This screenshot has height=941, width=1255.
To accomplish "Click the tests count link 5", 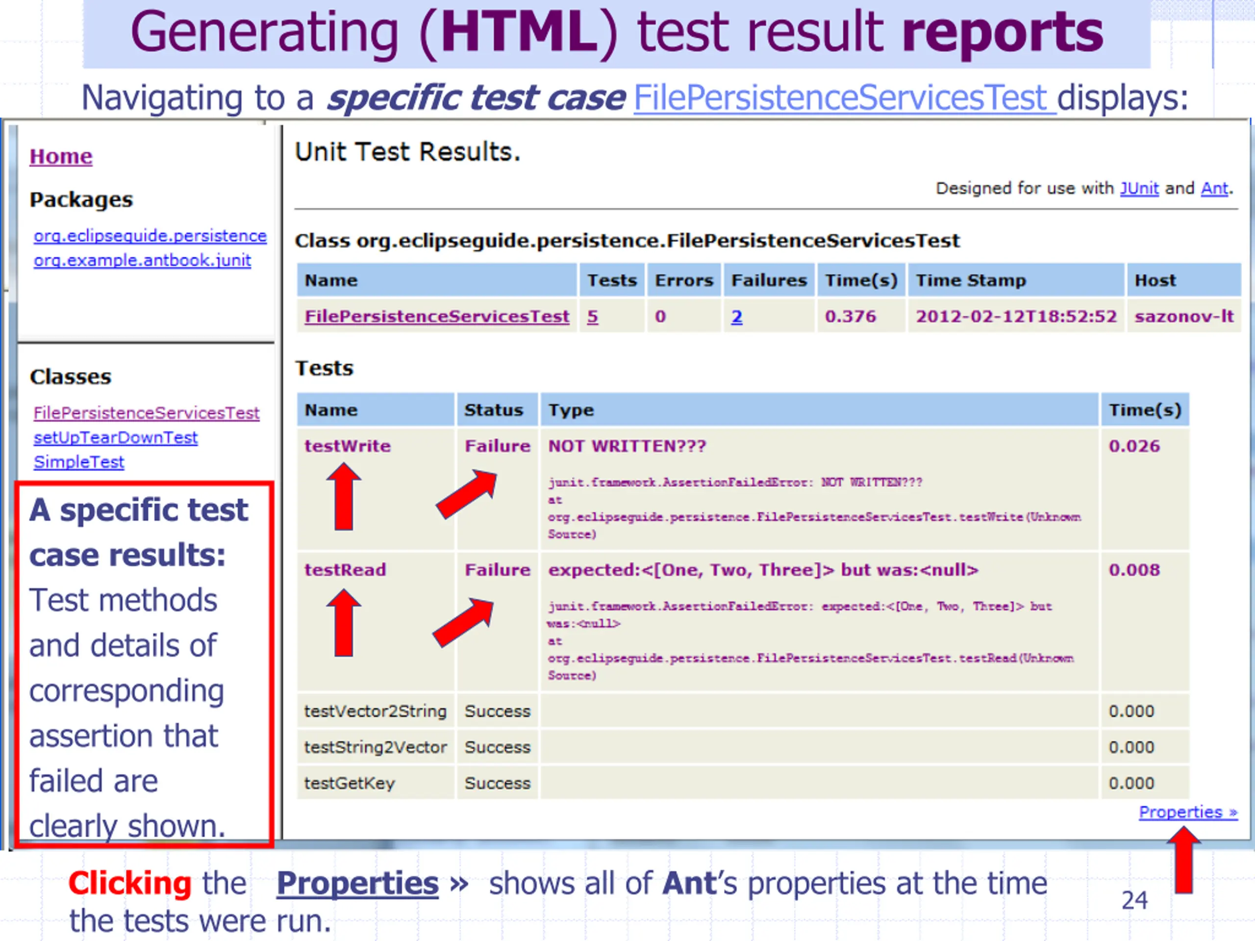I will pos(592,317).
